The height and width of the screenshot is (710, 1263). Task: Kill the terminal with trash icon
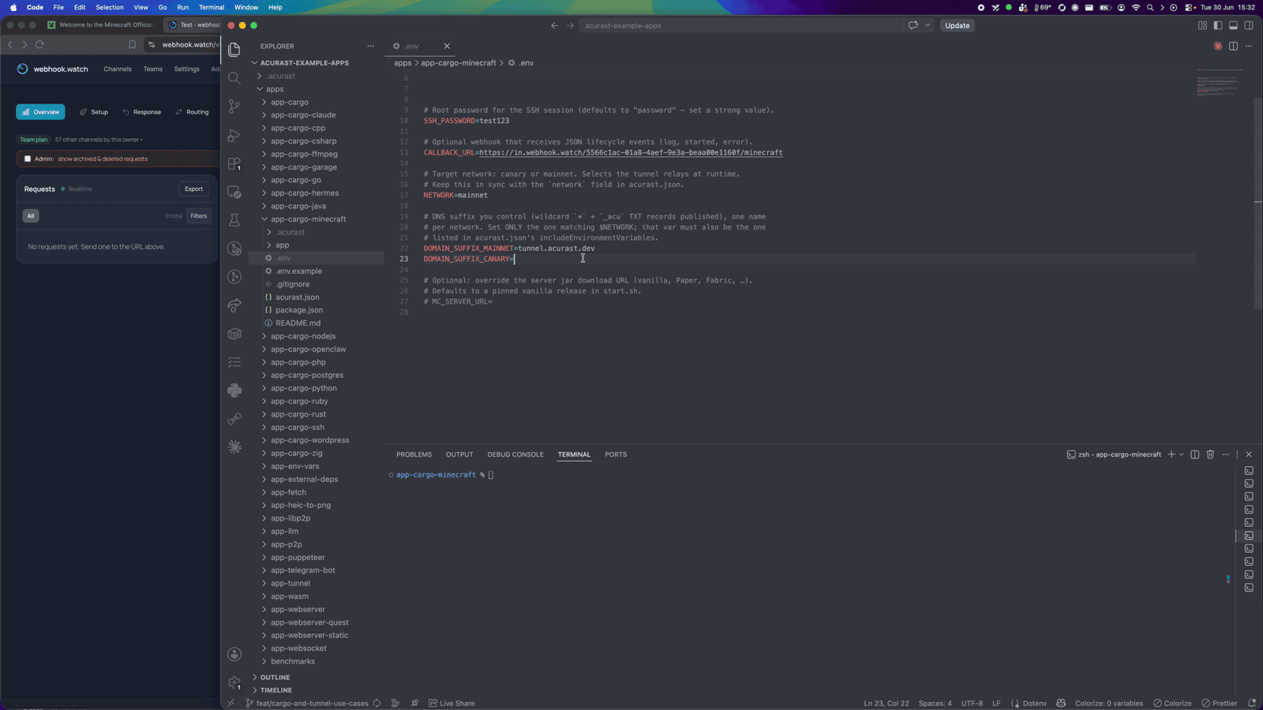(x=1210, y=454)
